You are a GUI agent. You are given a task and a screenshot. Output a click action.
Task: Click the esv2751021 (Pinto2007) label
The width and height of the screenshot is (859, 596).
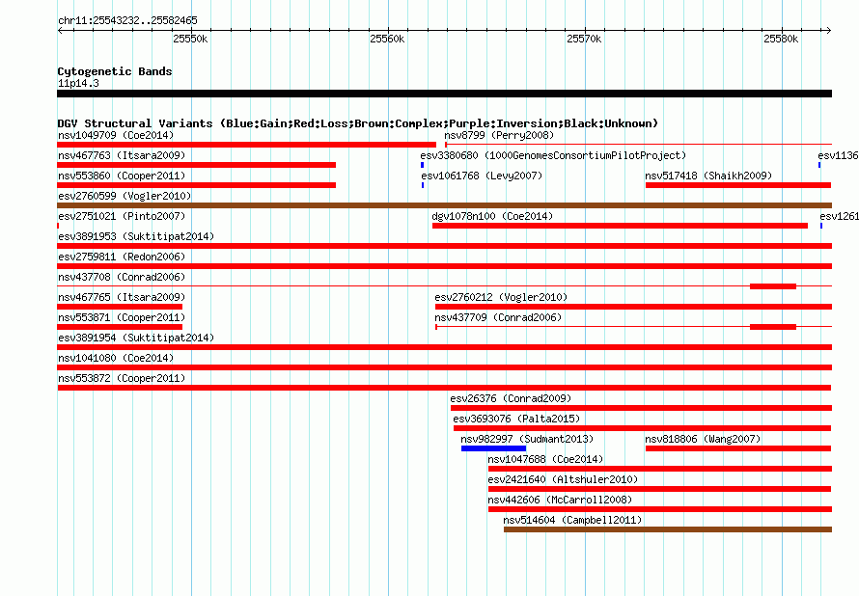click(x=122, y=216)
